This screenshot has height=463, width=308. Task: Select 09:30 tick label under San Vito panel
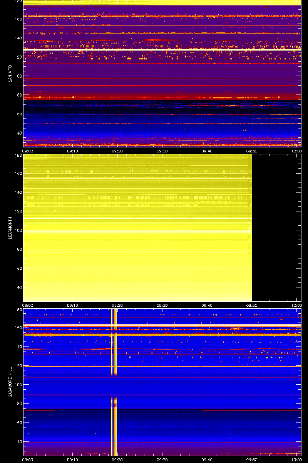tap(162, 151)
